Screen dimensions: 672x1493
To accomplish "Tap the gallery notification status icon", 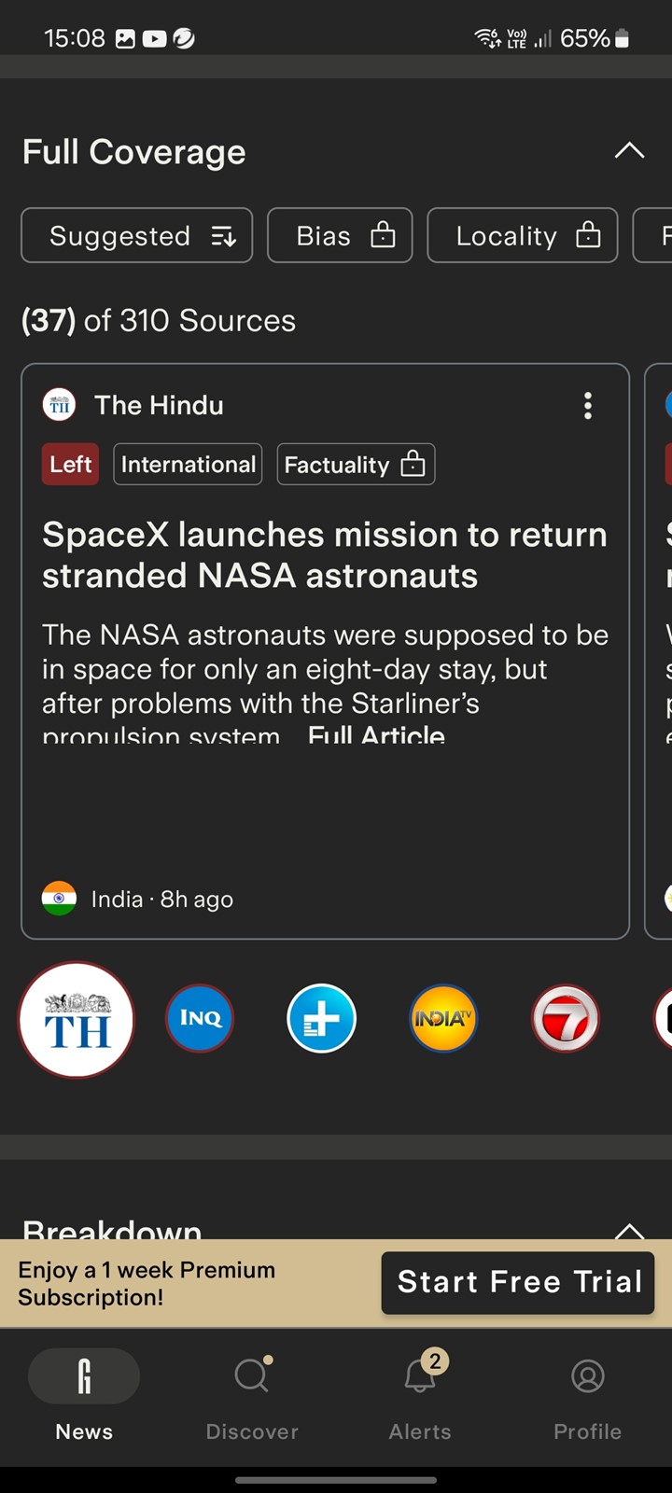I will coord(125,38).
